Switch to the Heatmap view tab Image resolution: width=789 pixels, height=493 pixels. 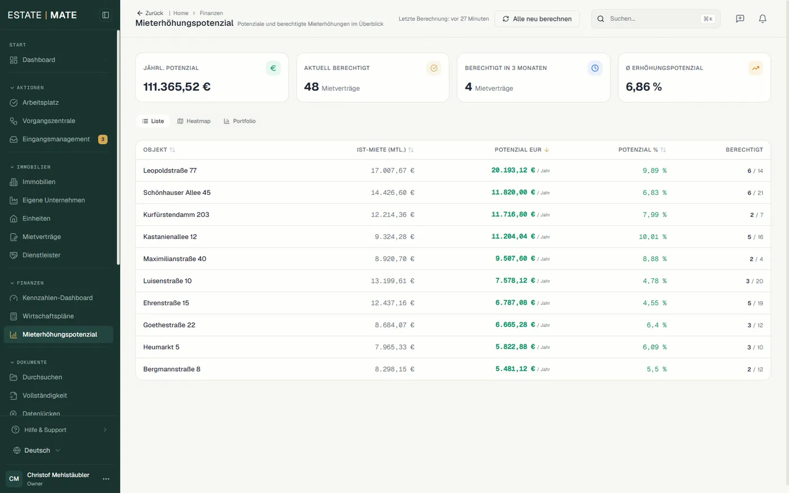click(x=194, y=121)
